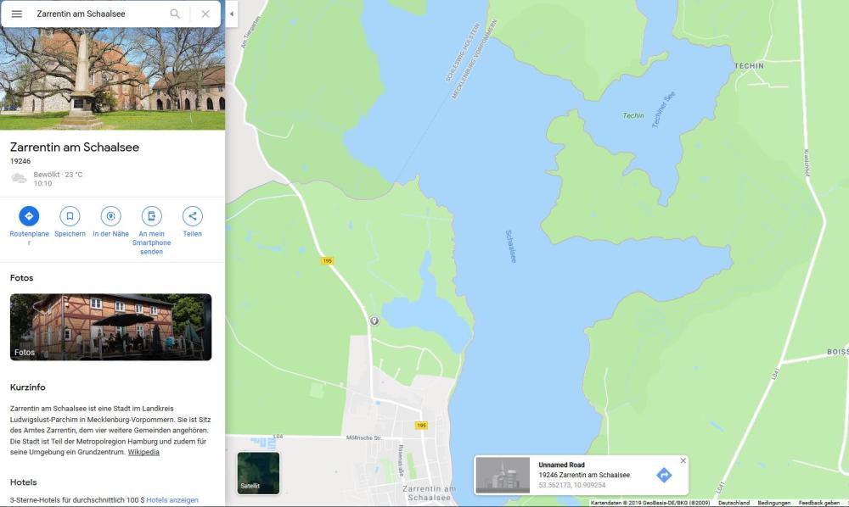Open Routenplaner directions icon
Image resolution: width=849 pixels, height=507 pixels.
point(29,216)
